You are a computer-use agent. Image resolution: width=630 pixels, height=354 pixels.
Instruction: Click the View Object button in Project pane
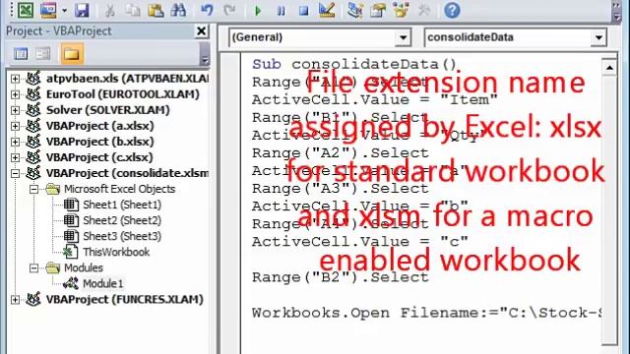coord(43,54)
